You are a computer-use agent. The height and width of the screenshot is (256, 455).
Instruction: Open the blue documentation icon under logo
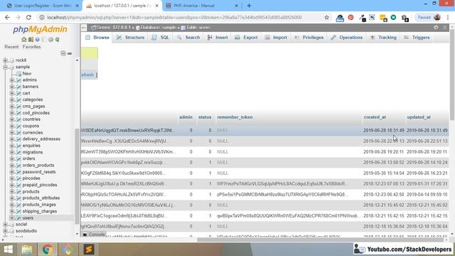click(x=38, y=40)
